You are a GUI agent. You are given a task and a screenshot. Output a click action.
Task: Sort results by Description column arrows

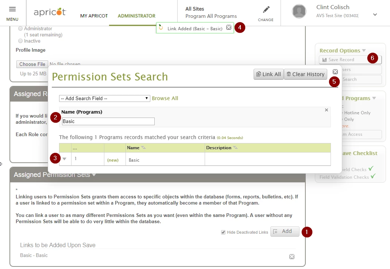point(235,148)
